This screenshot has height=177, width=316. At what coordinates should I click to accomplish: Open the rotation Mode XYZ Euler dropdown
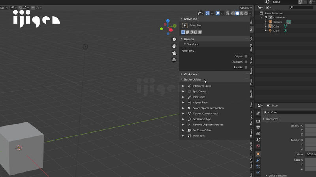pos(310,154)
